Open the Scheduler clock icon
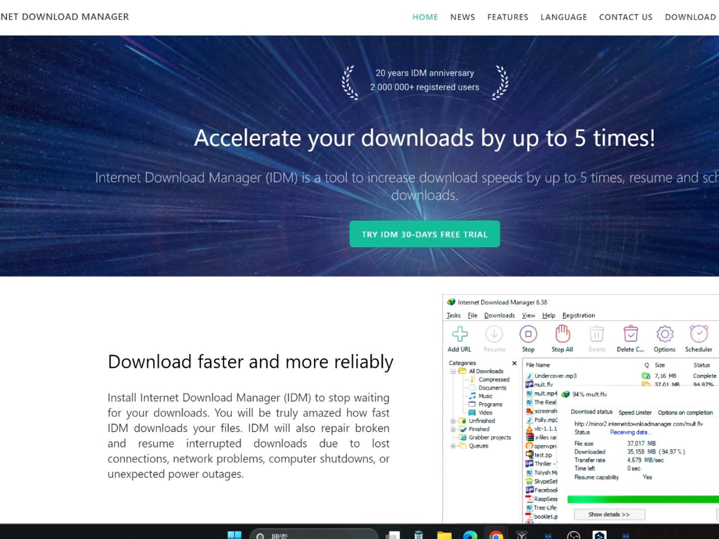The height and width of the screenshot is (539, 719). [699, 334]
